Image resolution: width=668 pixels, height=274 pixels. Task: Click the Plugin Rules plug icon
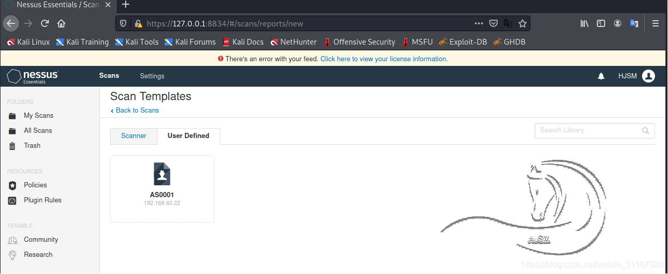pyautogui.click(x=12, y=200)
